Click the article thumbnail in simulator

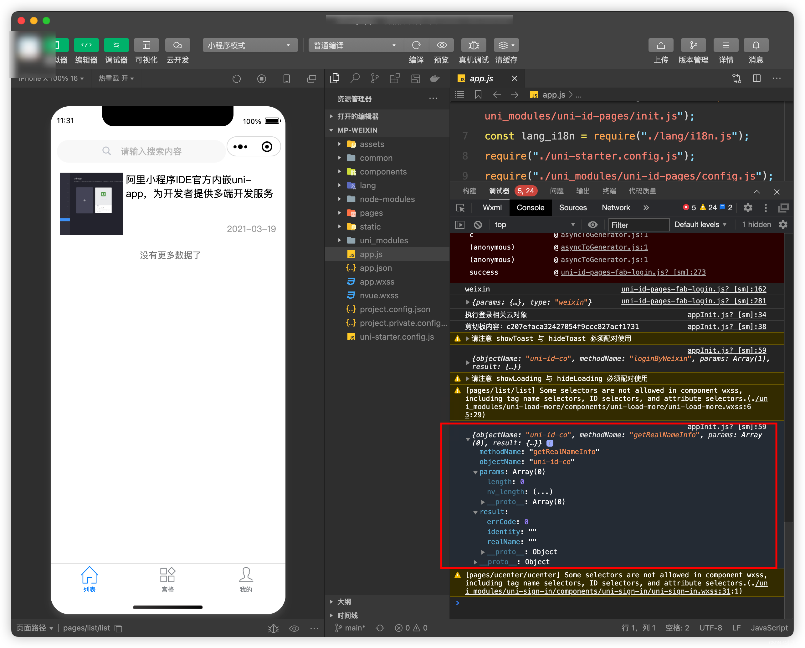pyautogui.click(x=91, y=204)
